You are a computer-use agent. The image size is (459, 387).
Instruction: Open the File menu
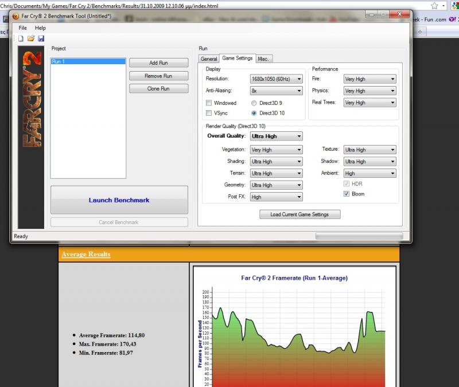click(22, 28)
